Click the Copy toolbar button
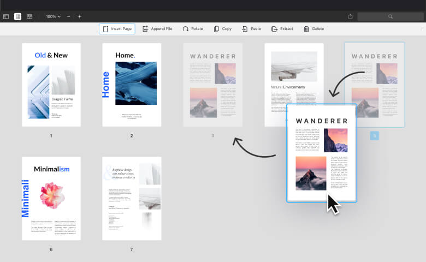426x262 pixels. [222, 29]
